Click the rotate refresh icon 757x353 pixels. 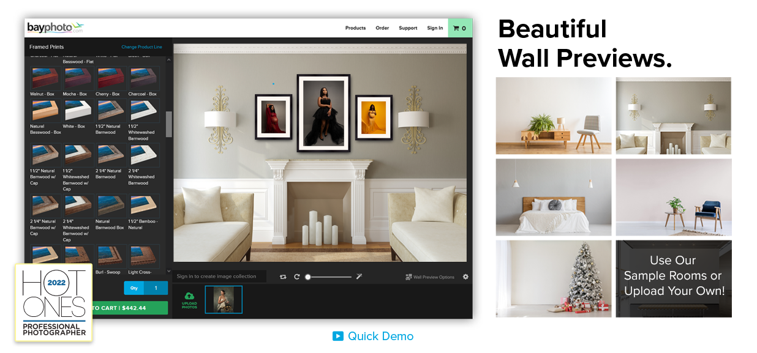[x=296, y=277]
